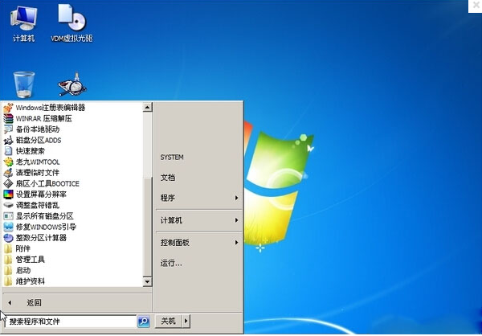
Task: Click the 启动 folder icon
Action: 8,270
